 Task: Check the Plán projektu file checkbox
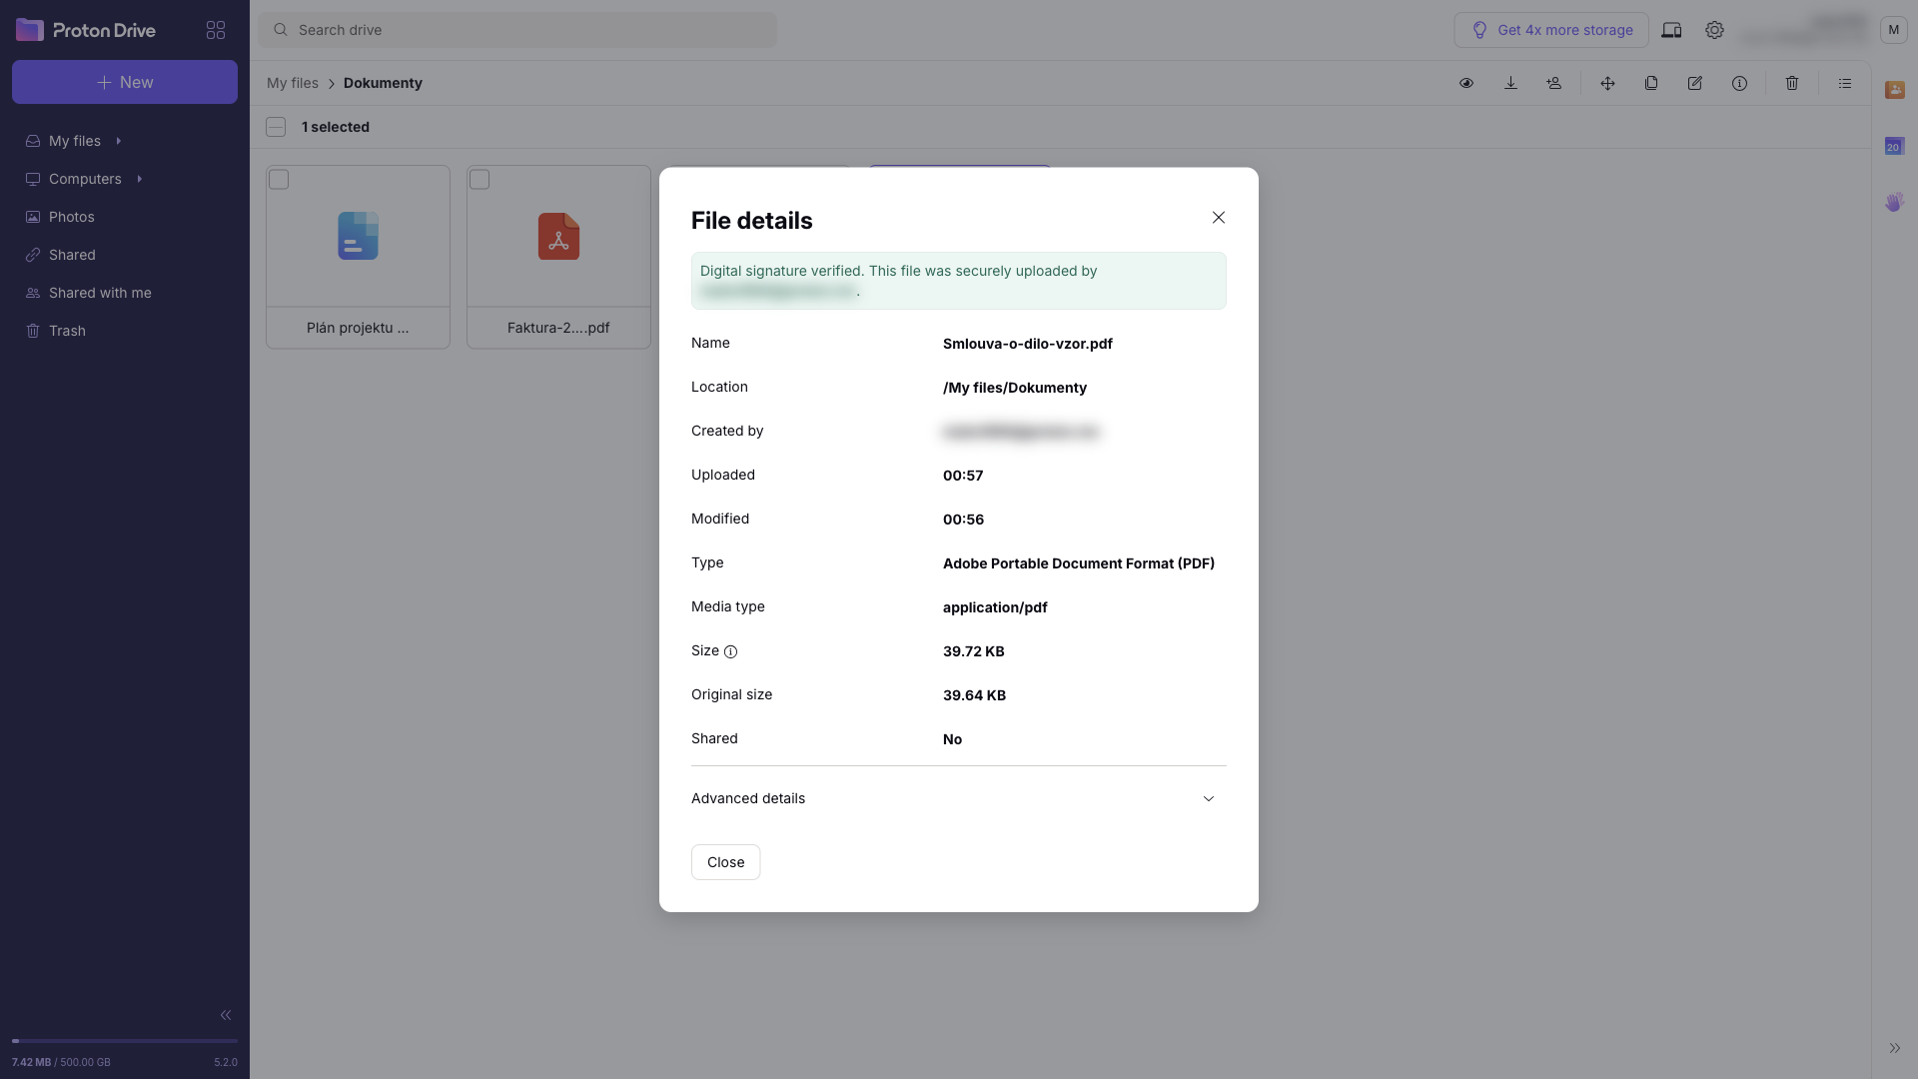pyautogui.click(x=279, y=180)
